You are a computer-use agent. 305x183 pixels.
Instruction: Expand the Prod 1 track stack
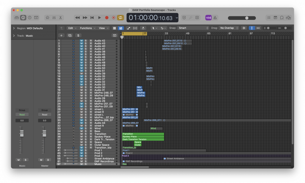click(65, 150)
